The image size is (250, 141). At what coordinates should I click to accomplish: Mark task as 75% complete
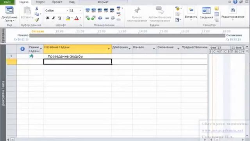coord(106,11)
